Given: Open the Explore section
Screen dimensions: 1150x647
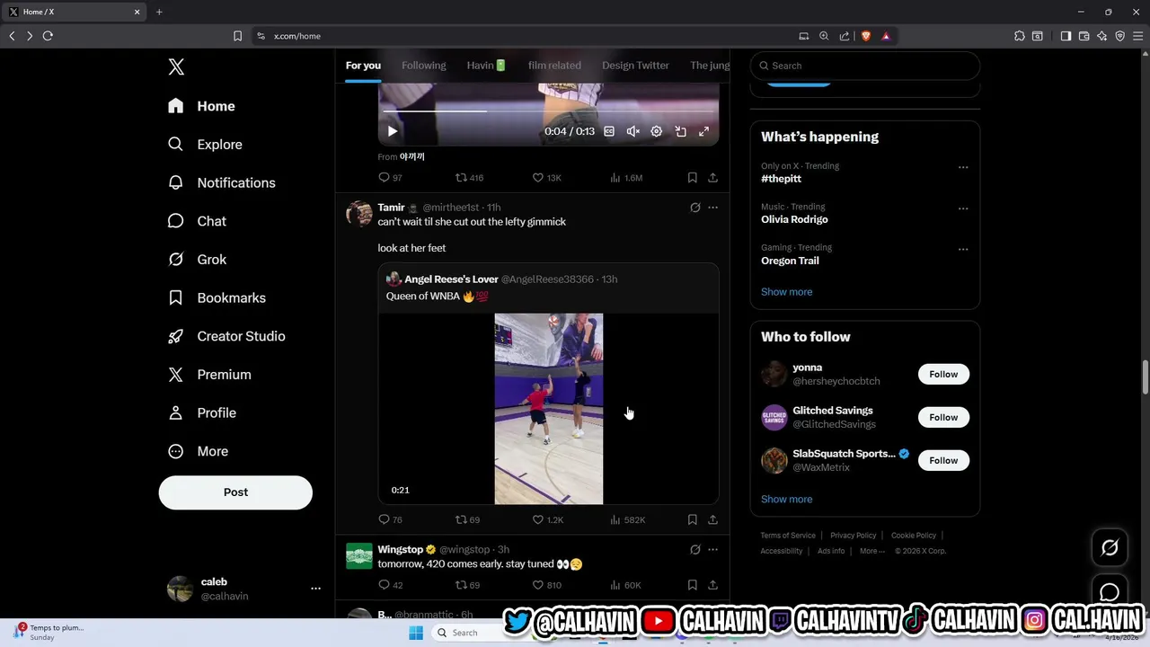Looking at the screenshot, I should tap(205, 145).
